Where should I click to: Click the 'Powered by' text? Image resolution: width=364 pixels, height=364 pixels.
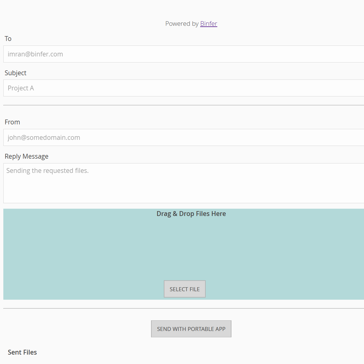[182, 24]
